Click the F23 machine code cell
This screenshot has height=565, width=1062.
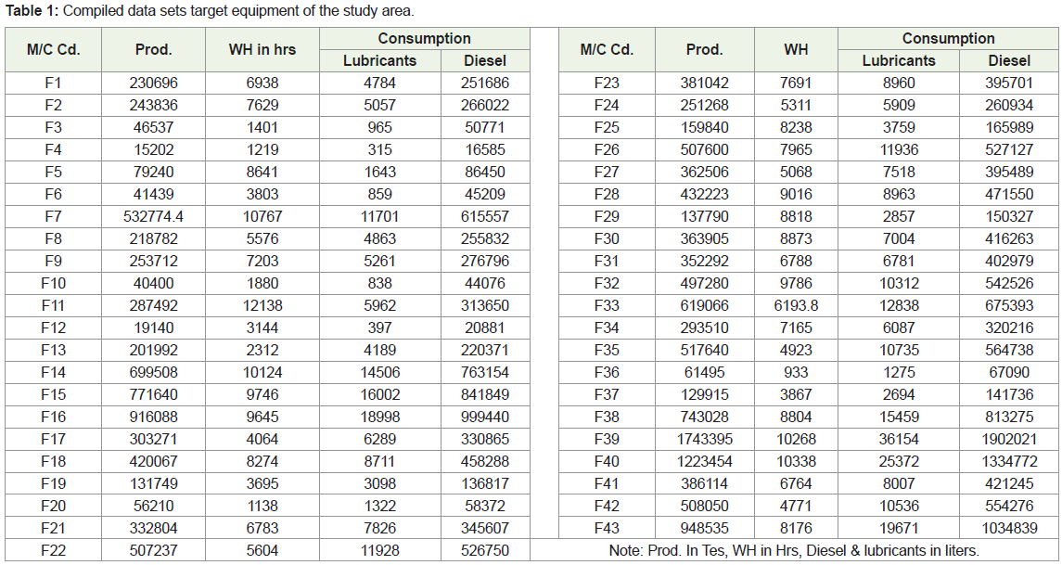click(x=607, y=83)
